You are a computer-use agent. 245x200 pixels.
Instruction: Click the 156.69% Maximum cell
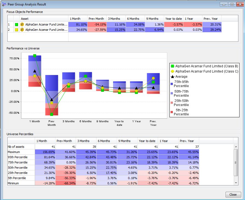click(45, 152)
